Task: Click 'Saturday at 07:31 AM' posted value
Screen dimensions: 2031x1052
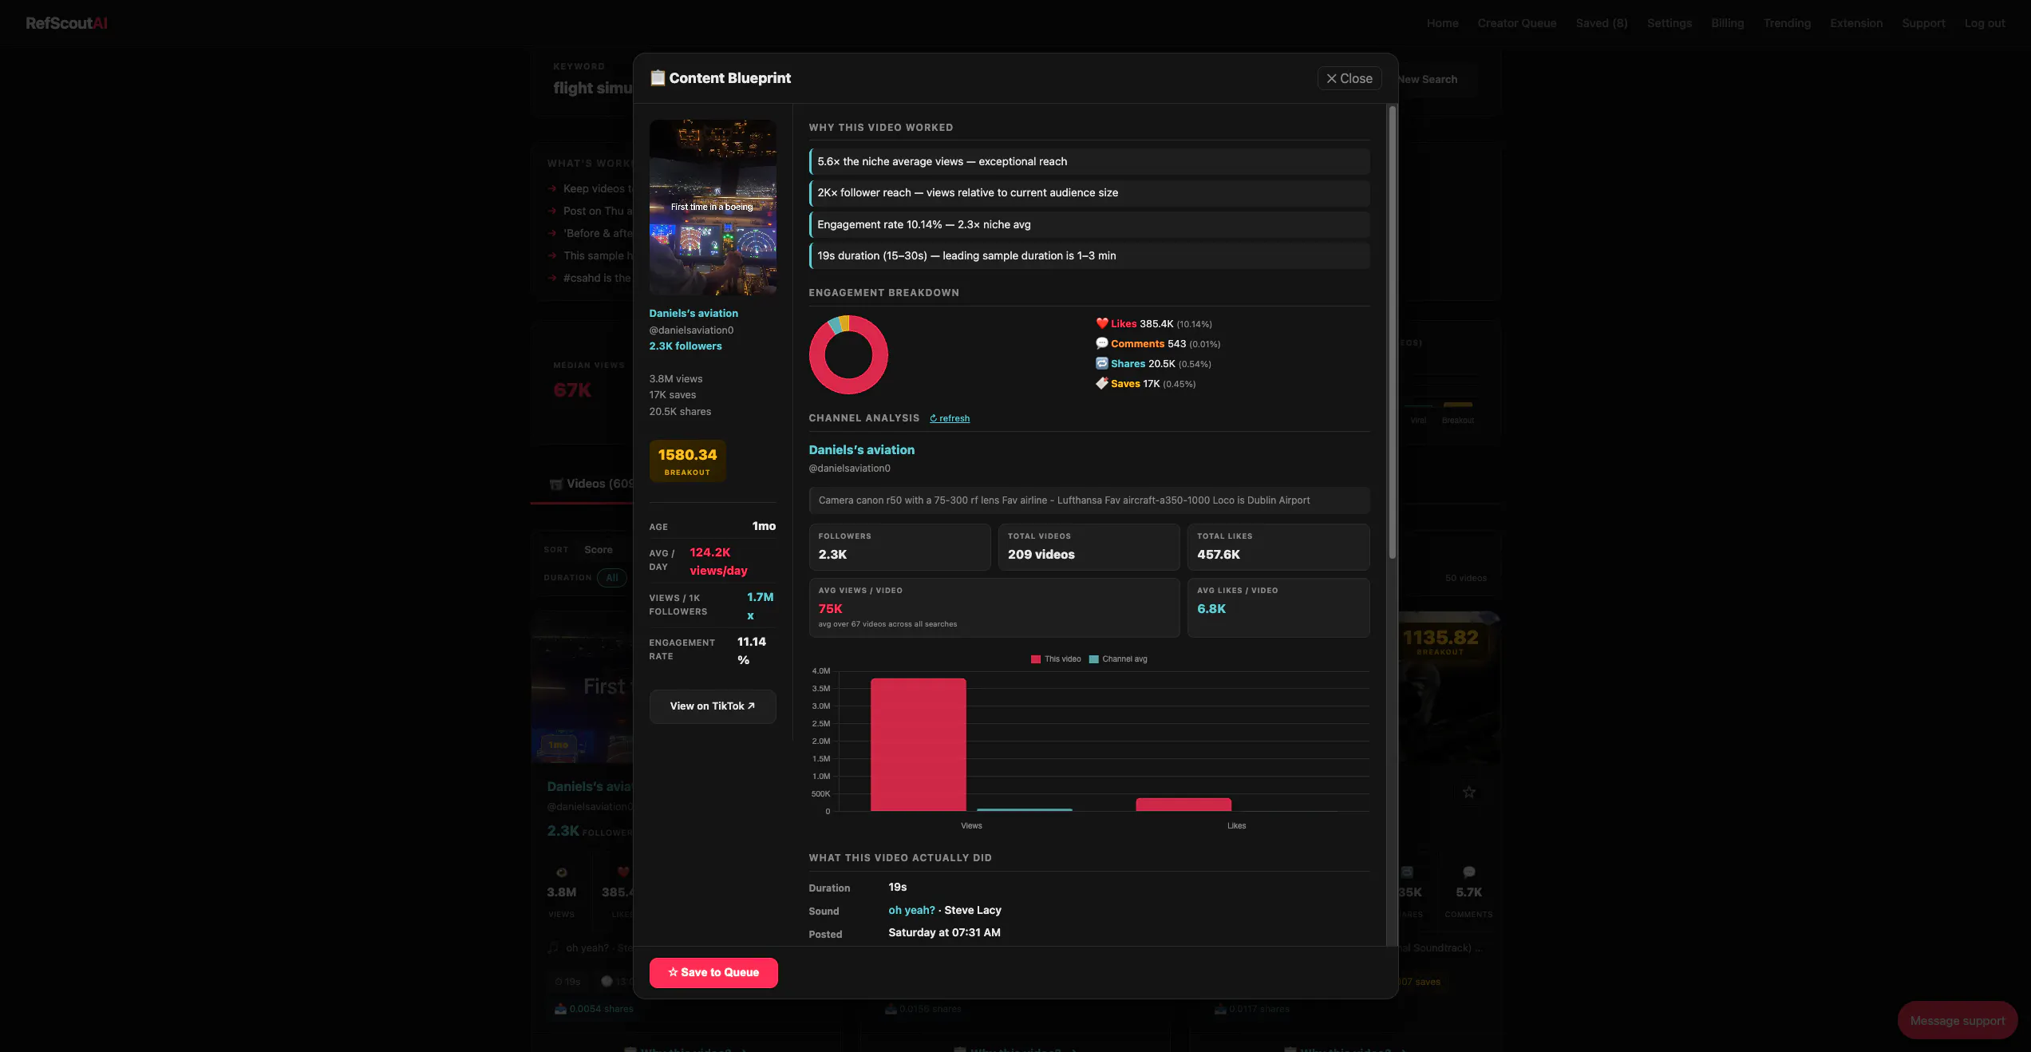Action: tap(944, 932)
